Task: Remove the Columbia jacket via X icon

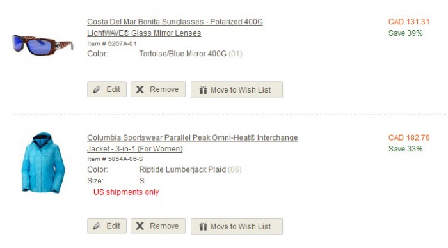Action: pyautogui.click(x=140, y=226)
